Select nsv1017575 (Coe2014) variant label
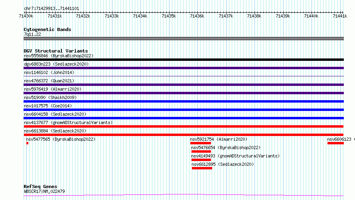 [x=48, y=106]
